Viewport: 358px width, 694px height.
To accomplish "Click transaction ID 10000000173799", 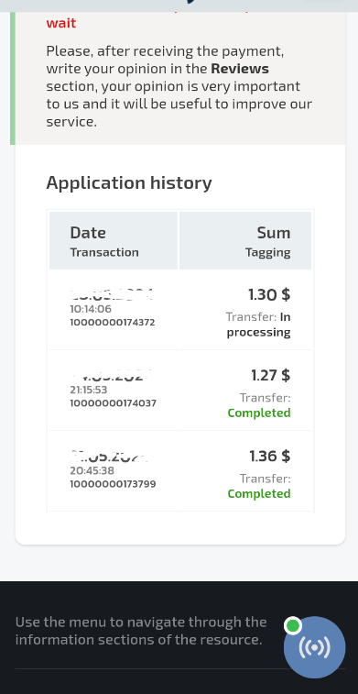I will click(x=113, y=484).
